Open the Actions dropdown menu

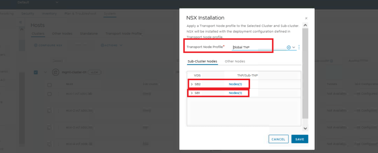click(x=111, y=45)
